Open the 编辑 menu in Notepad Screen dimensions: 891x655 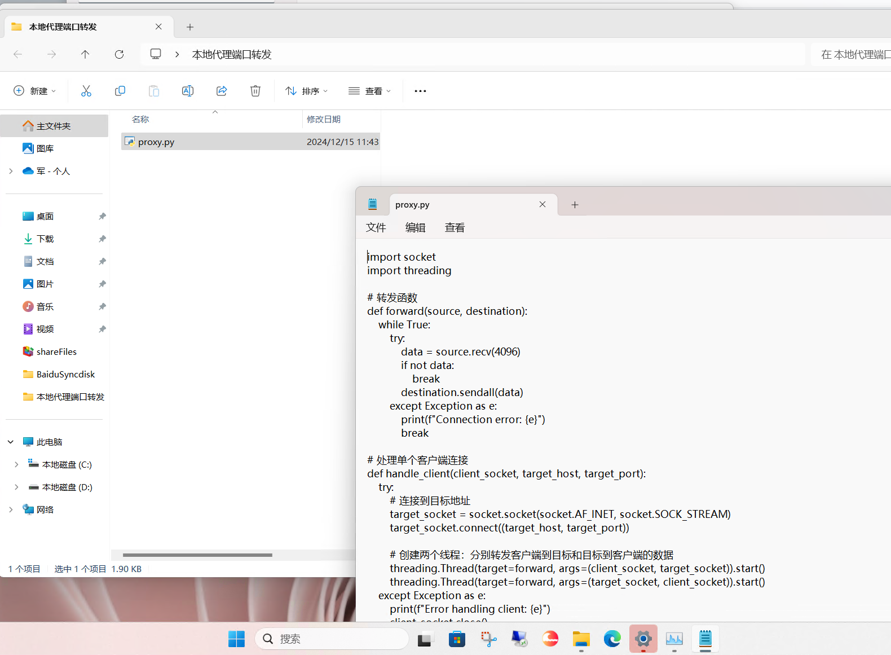[416, 227]
